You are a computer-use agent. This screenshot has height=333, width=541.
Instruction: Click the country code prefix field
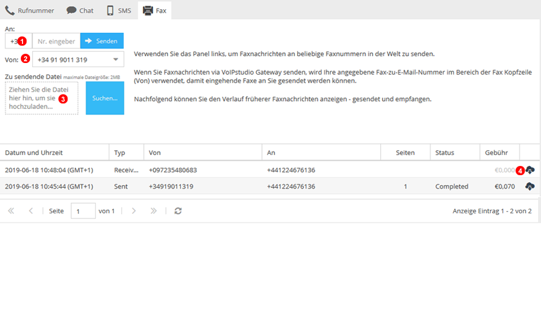(x=14, y=41)
